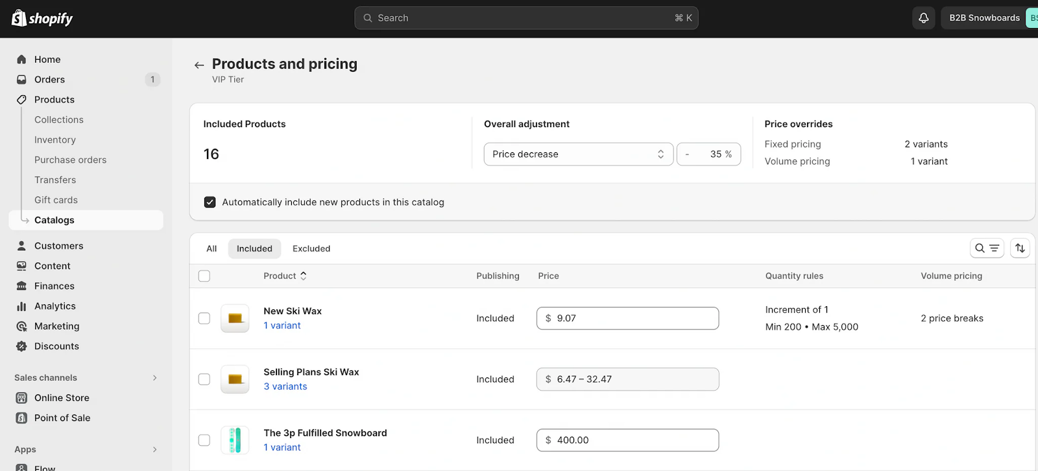The width and height of the screenshot is (1038, 471).
Task: Open the New Ski Wax 1 variant link
Action: click(282, 326)
